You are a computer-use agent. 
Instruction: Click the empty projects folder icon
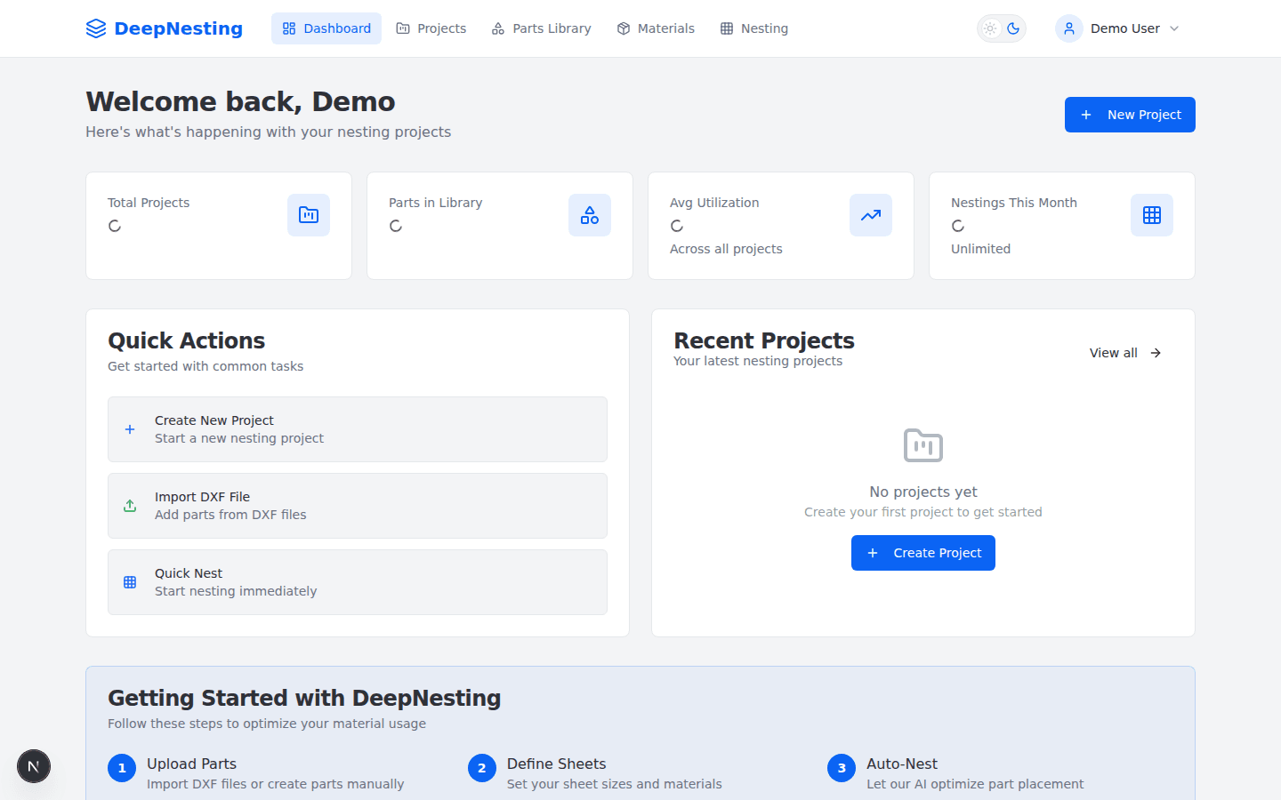click(x=923, y=445)
